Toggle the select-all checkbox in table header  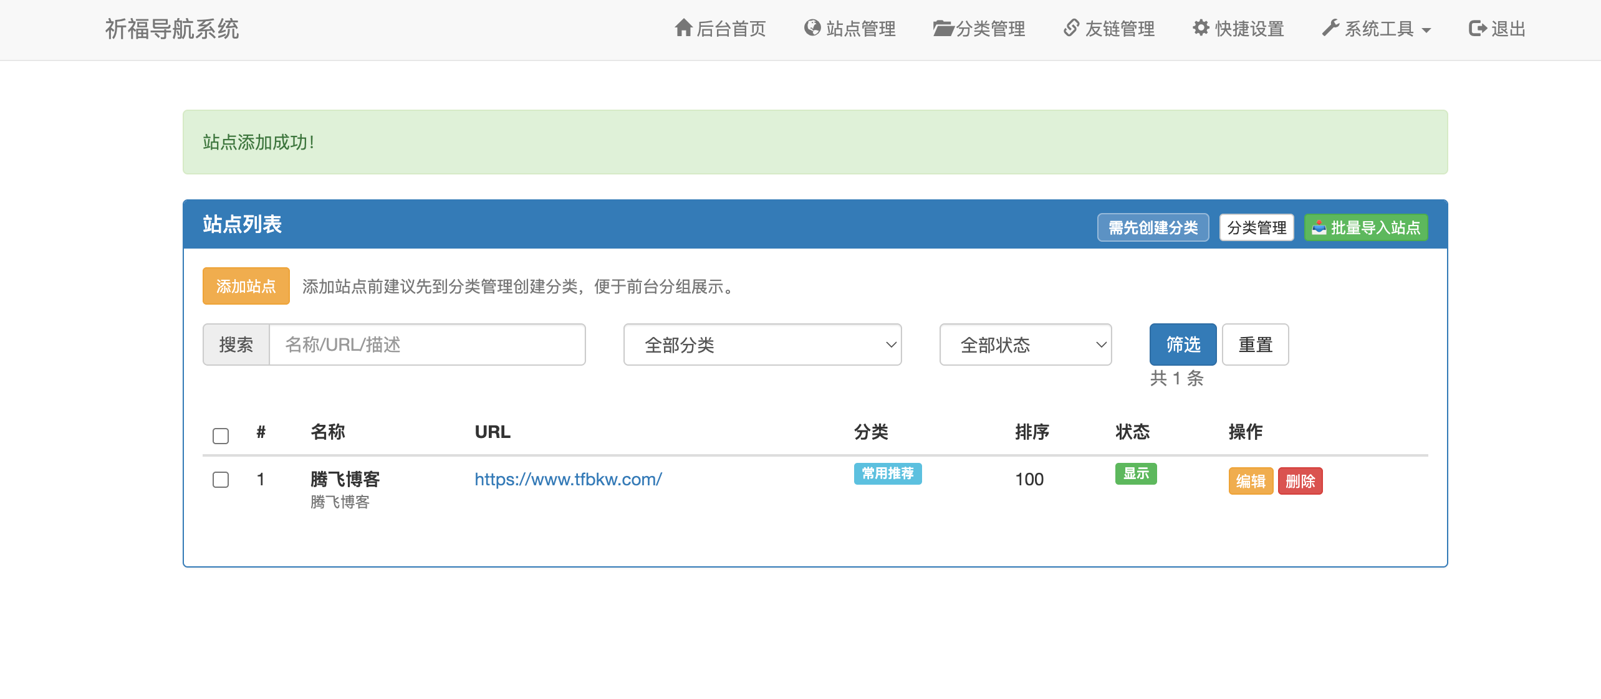point(221,435)
